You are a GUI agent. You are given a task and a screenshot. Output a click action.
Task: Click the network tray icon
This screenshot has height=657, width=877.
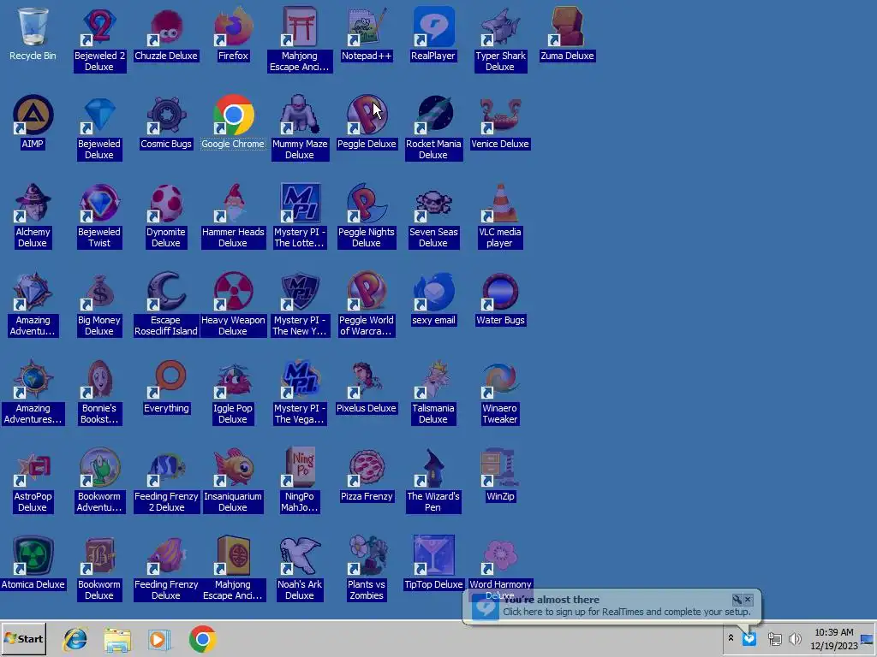774,638
